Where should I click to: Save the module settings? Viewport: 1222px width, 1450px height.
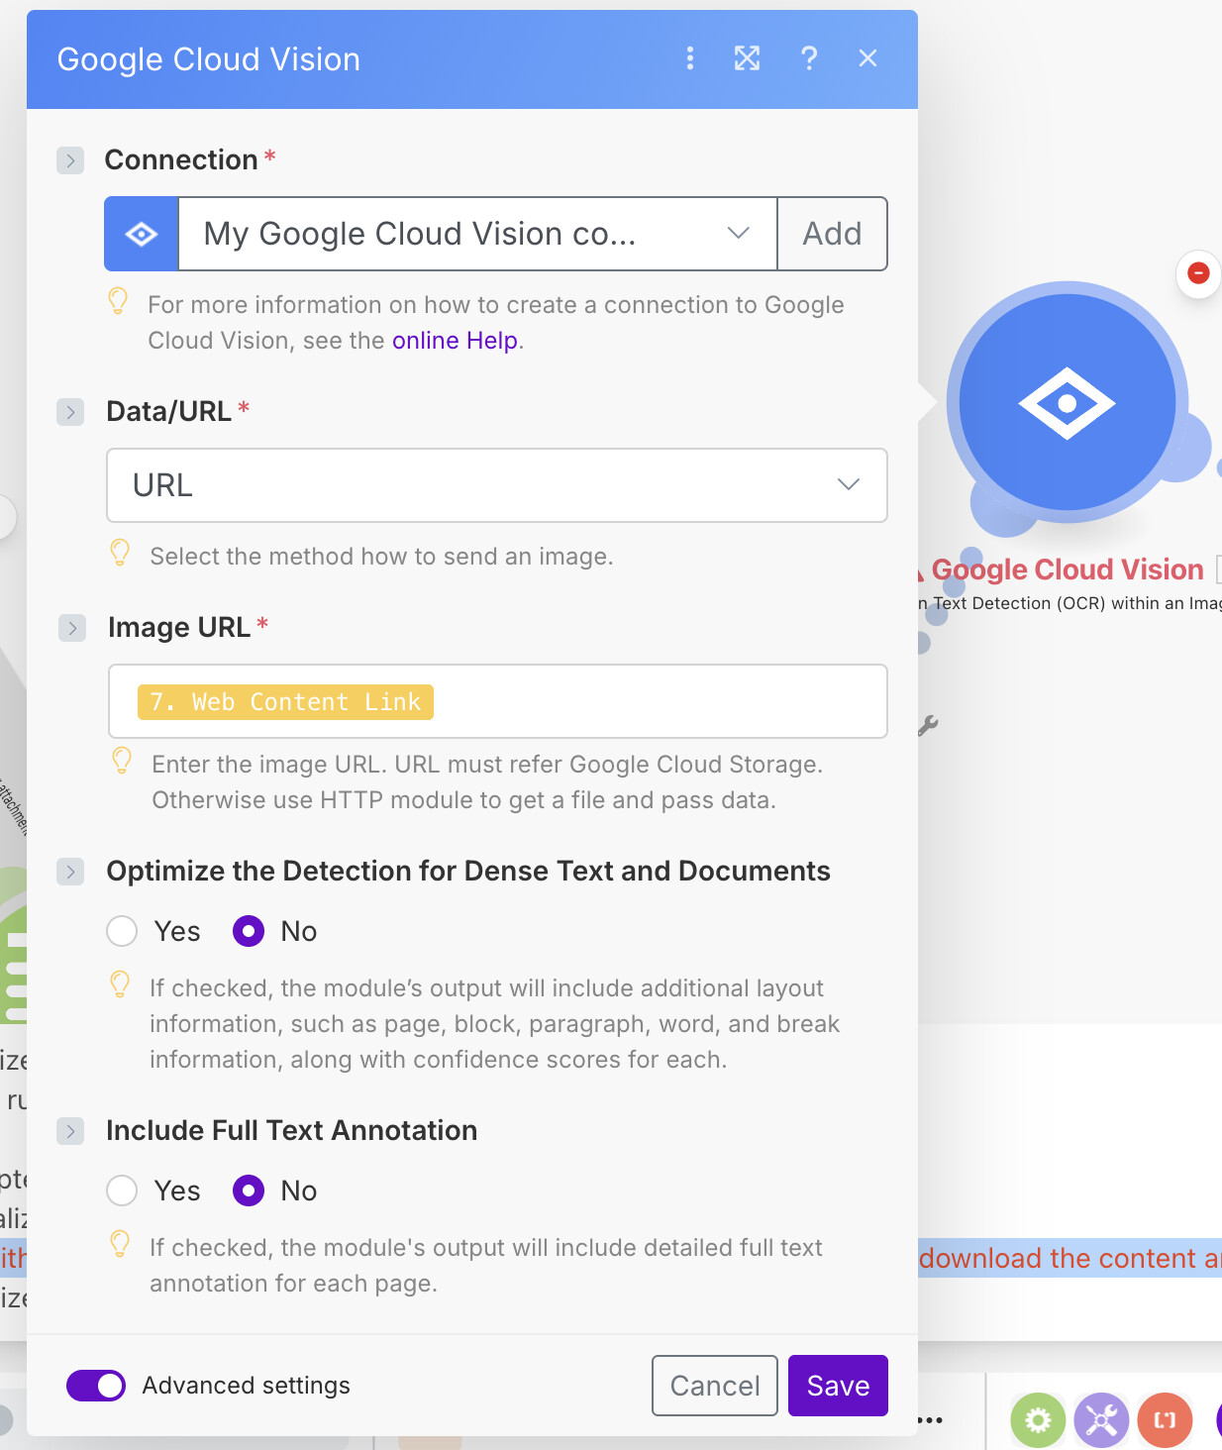(x=838, y=1386)
